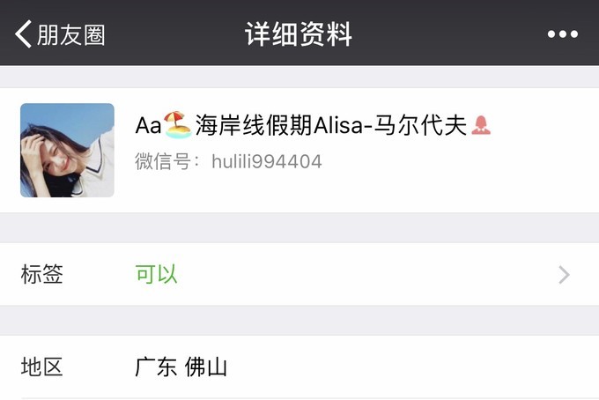
Task: Tap the dark navigation header bar
Action: [299, 33]
